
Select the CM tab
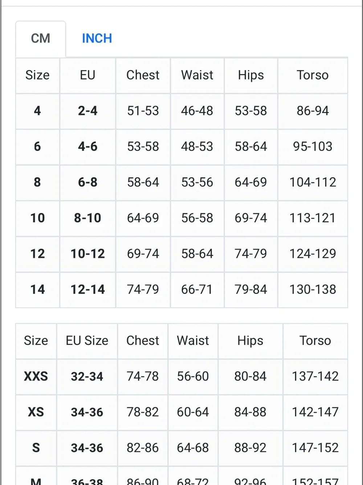pos(41,39)
